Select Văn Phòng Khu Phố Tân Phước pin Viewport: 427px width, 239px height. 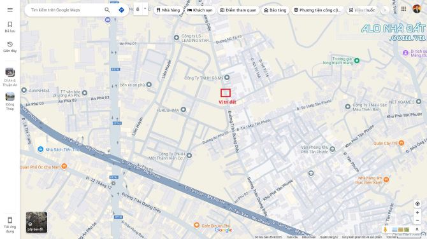333,149
